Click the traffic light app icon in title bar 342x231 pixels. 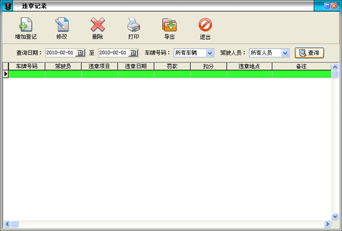pyautogui.click(x=8, y=6)
